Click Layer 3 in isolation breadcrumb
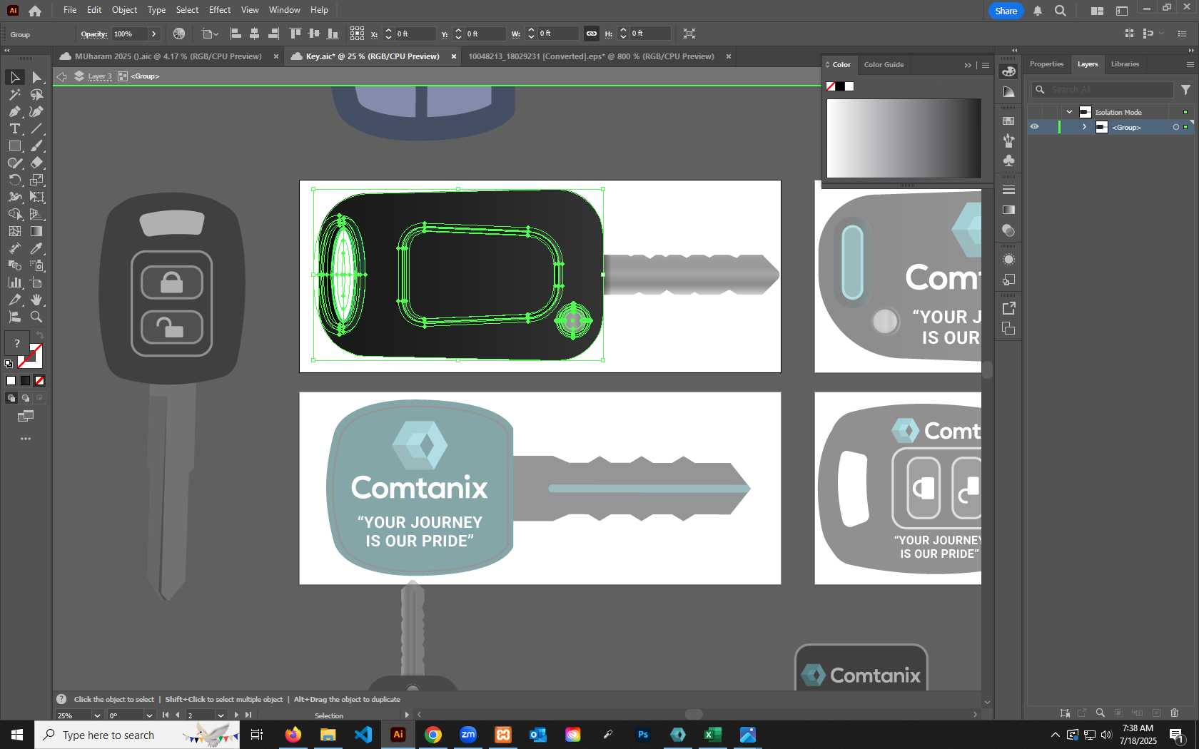Screen dimensions: 1199x749 [100, 76]
